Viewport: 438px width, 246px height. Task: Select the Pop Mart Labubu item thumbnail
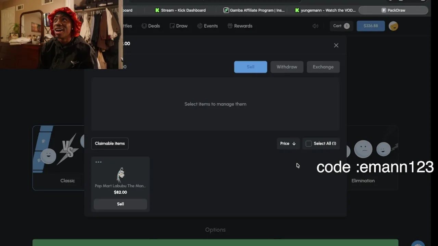point(120,174)
